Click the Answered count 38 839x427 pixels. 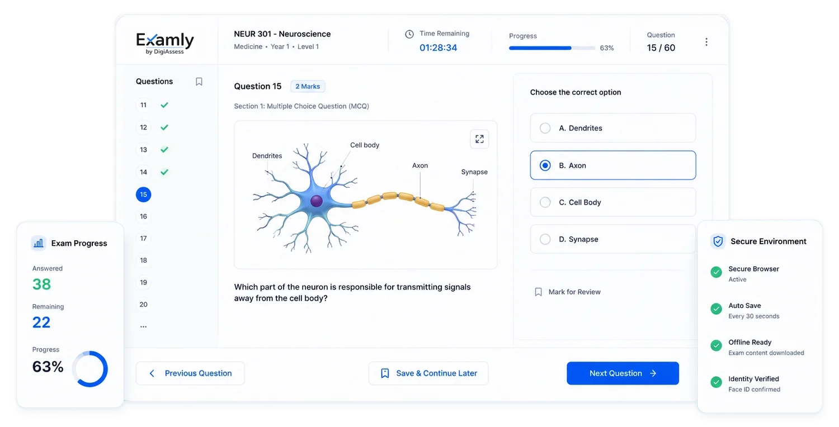(x=42, y=284)
